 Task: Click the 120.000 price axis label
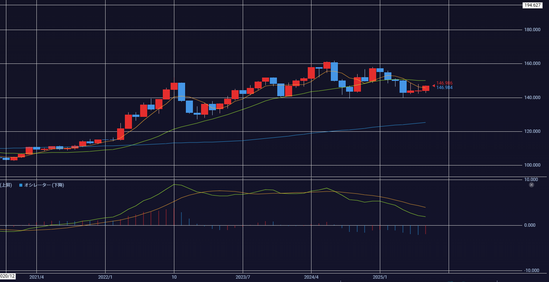(x=533, y=131)
